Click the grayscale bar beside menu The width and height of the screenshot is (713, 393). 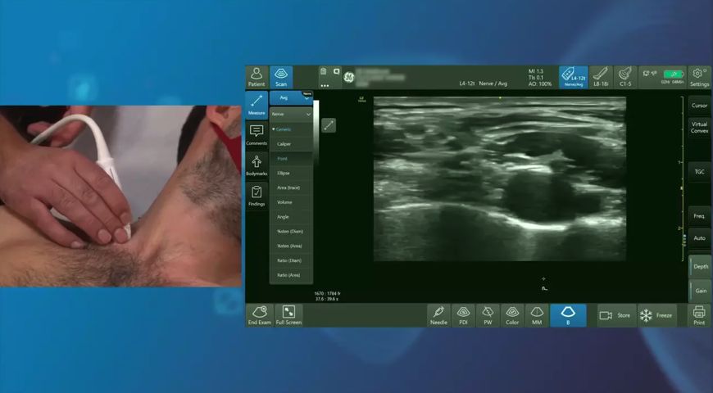coord(316,134)
